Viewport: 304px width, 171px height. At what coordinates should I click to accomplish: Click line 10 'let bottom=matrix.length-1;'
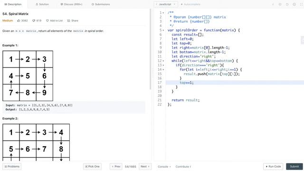199,52
